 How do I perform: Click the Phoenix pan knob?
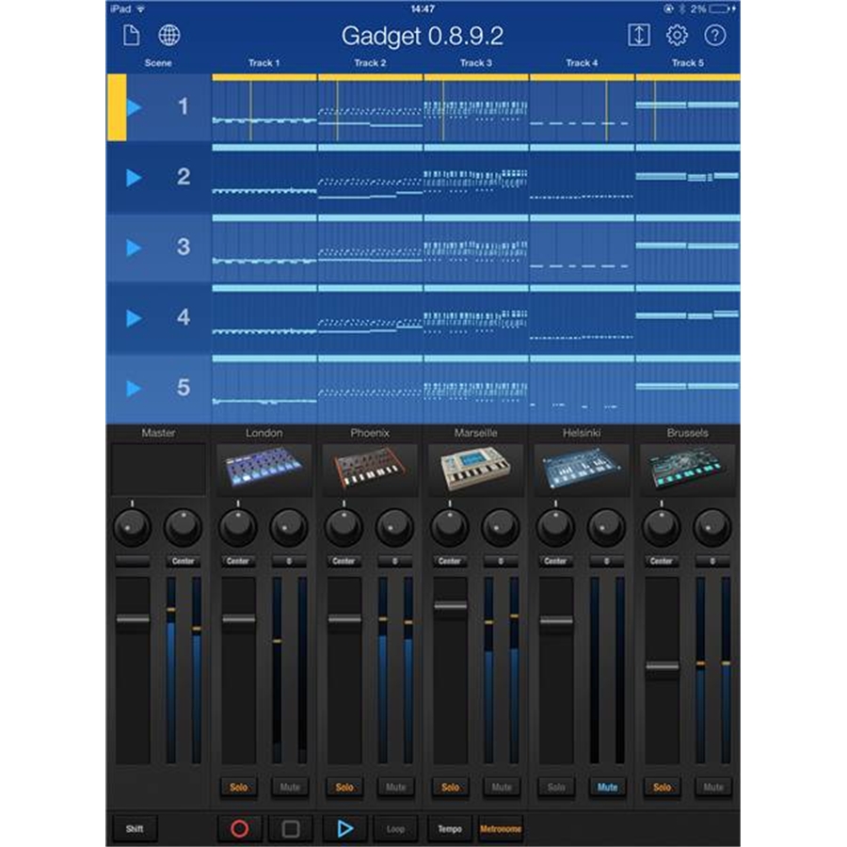pos(344,527)
